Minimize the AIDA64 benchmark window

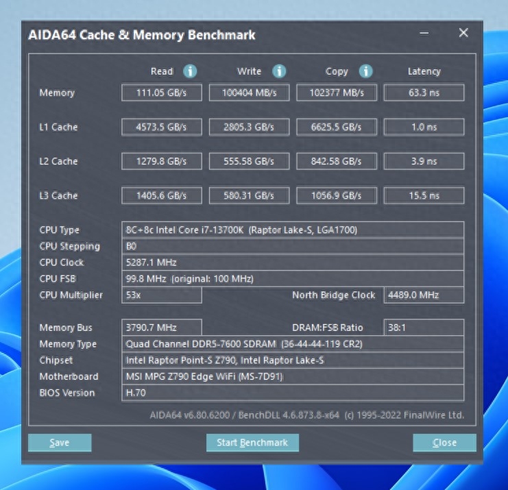point(424,33)
